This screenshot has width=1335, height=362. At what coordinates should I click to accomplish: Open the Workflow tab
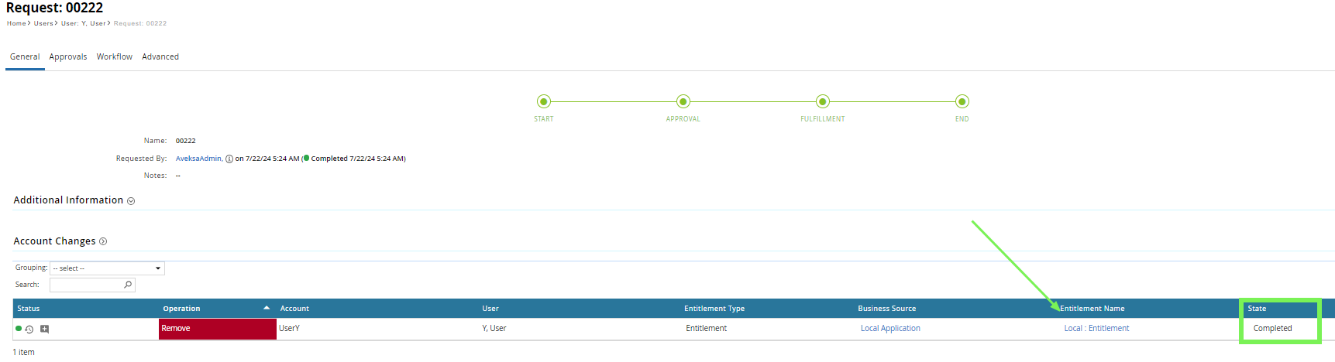click(x=114, y=57)
